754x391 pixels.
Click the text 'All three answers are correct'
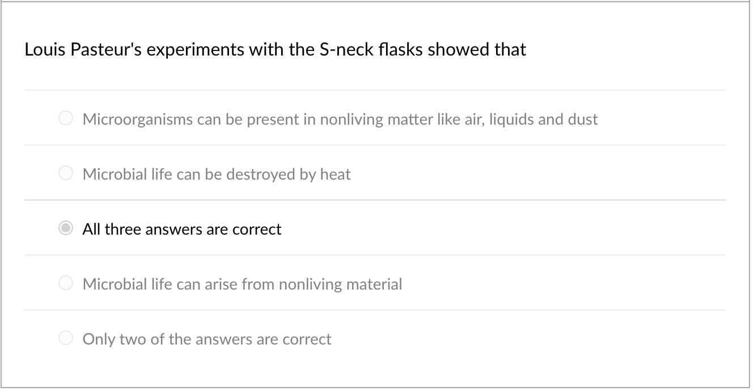click(x=181, y=229)
